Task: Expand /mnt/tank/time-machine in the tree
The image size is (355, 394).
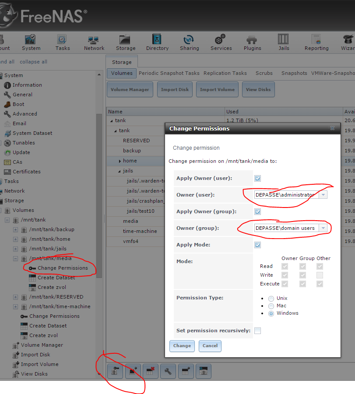Action: 15,306
